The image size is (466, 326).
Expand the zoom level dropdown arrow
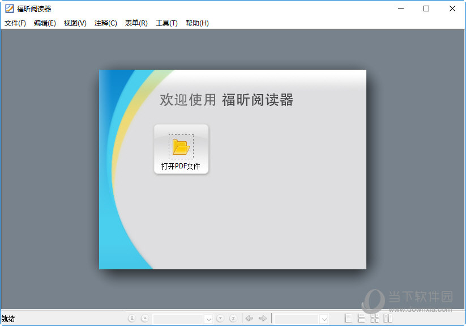click(x=324, y=319)
